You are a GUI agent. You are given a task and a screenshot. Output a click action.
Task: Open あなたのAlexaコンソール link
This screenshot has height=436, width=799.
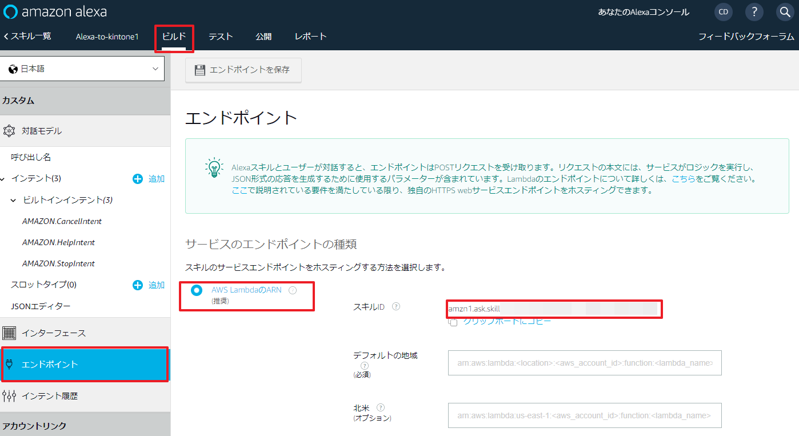coord(644,12)
